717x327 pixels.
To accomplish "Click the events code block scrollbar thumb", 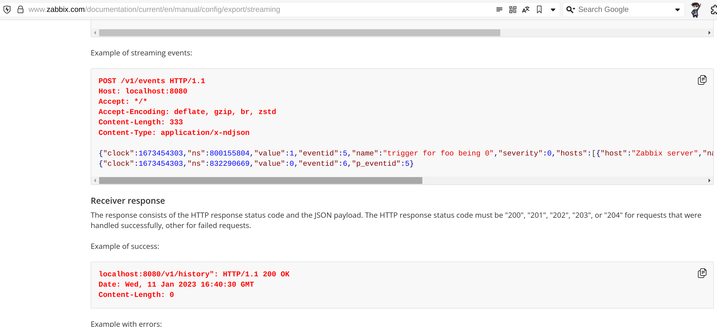I will [x=261, y=181].
